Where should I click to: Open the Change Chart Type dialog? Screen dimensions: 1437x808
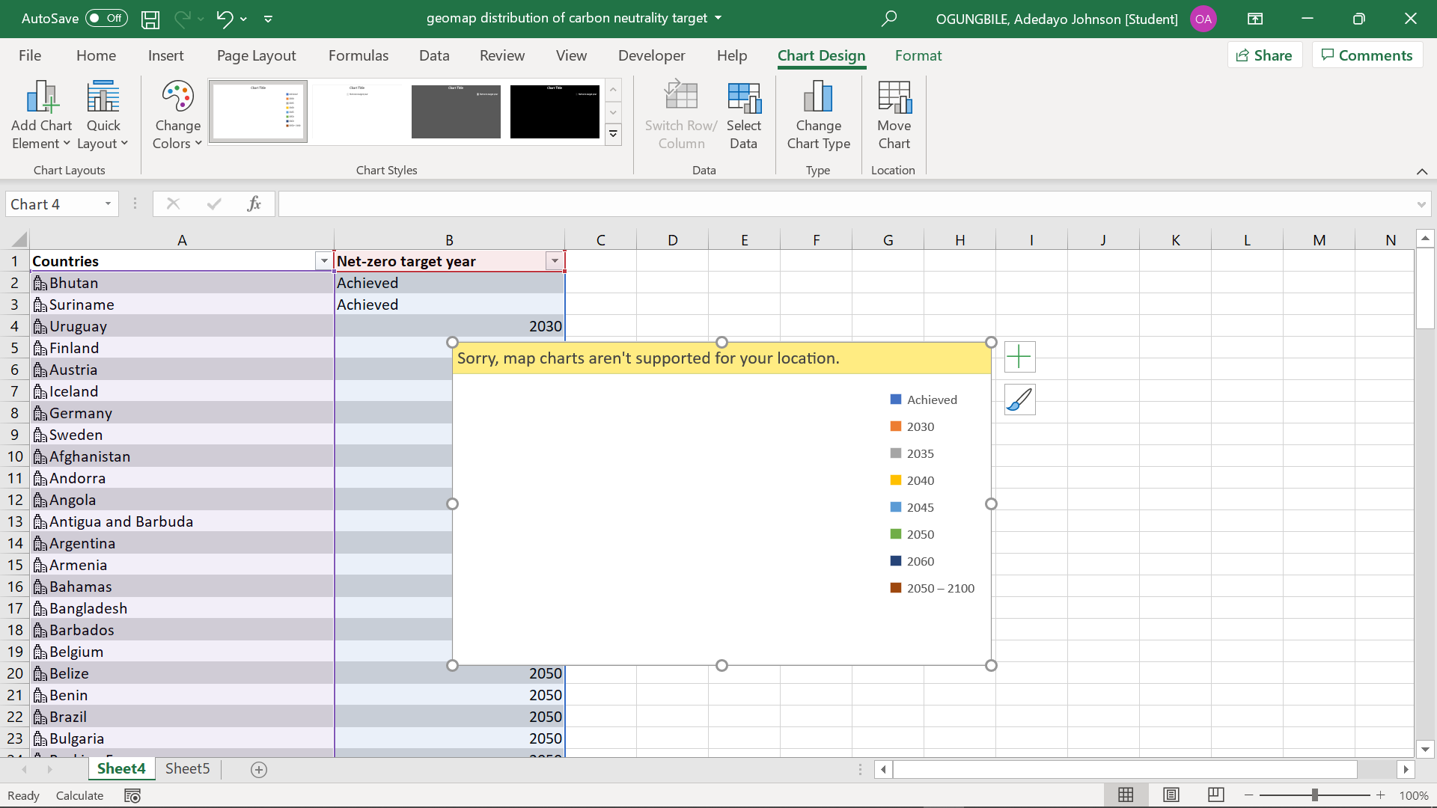(818, 114)
